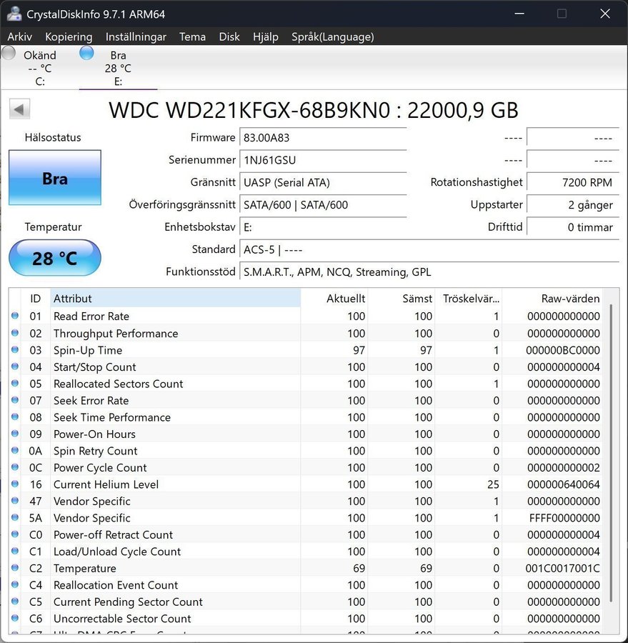Select the gray status orb for drive C:
The image size is (628, 643).
[9, 53]
